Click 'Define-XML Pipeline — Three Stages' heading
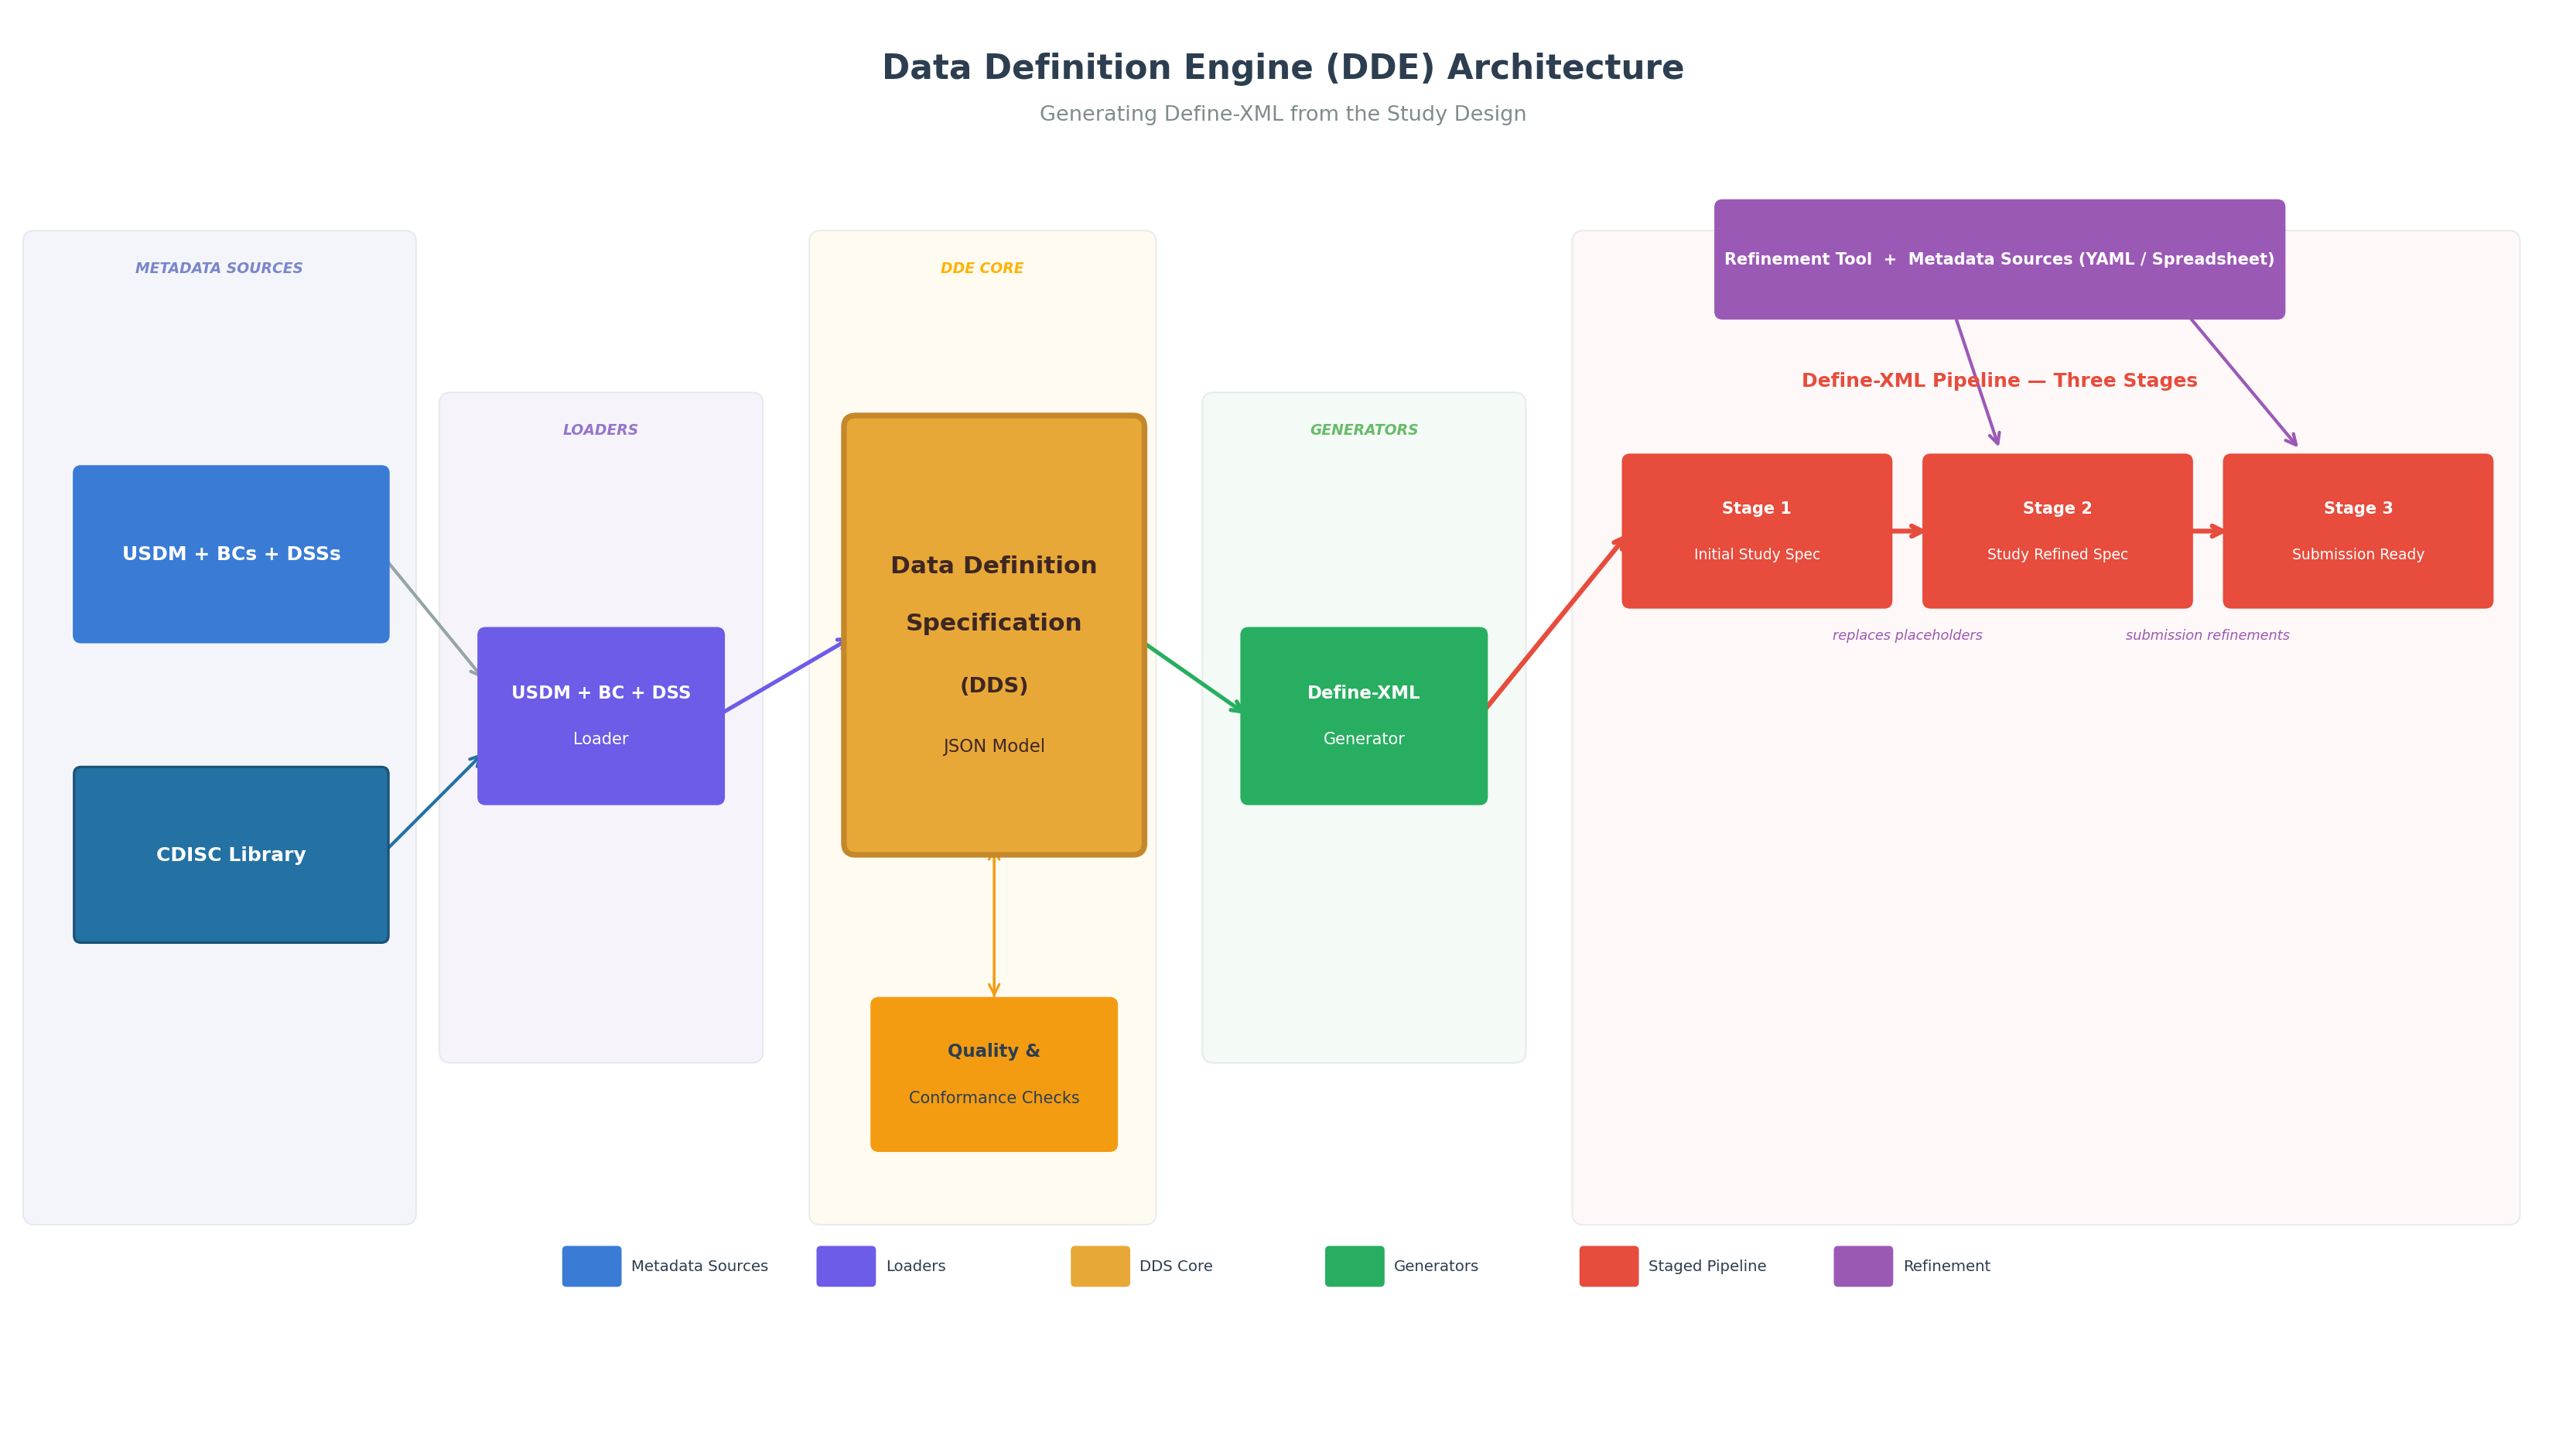The width and height of the screenshot is (2566, 1456). tap(1999, 381)
